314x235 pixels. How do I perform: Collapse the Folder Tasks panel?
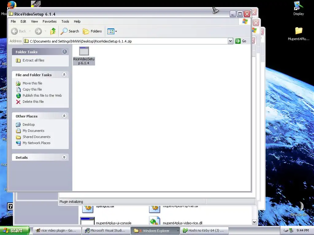[x=64, y=52]
